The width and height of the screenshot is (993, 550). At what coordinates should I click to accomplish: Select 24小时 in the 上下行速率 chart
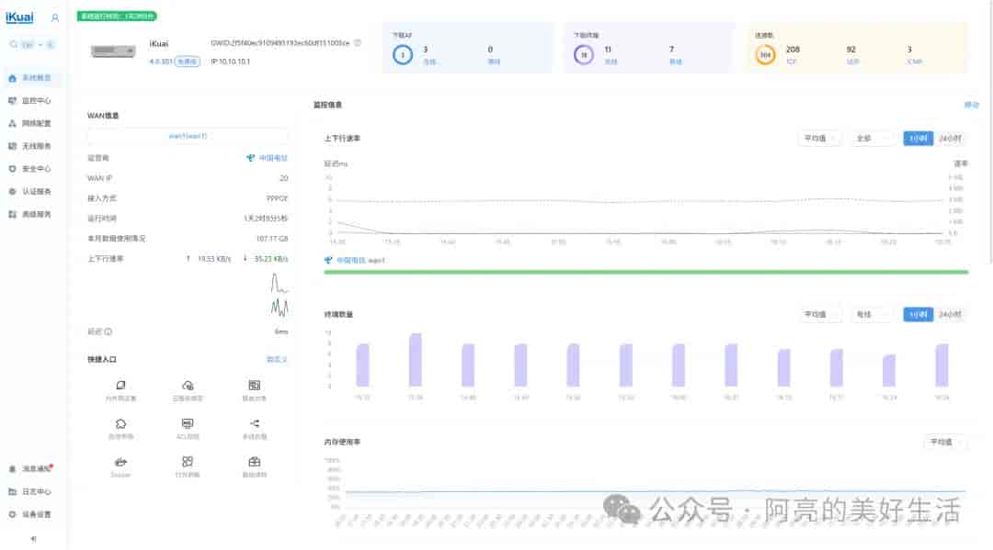[949, 139]
